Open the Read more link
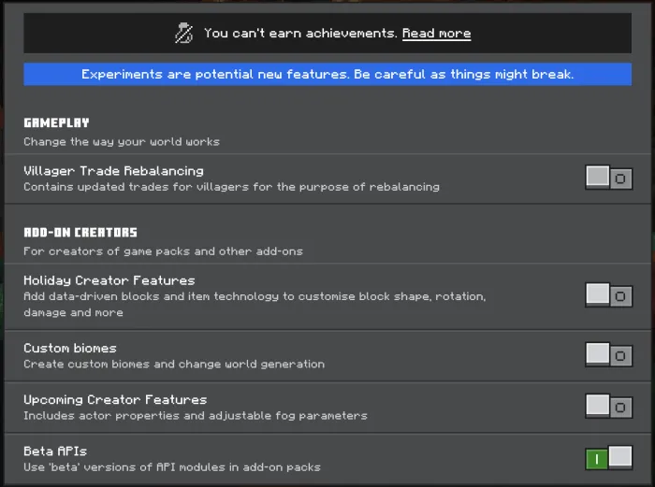This screenshot has width=655, height=487. [x=437, y=34]
